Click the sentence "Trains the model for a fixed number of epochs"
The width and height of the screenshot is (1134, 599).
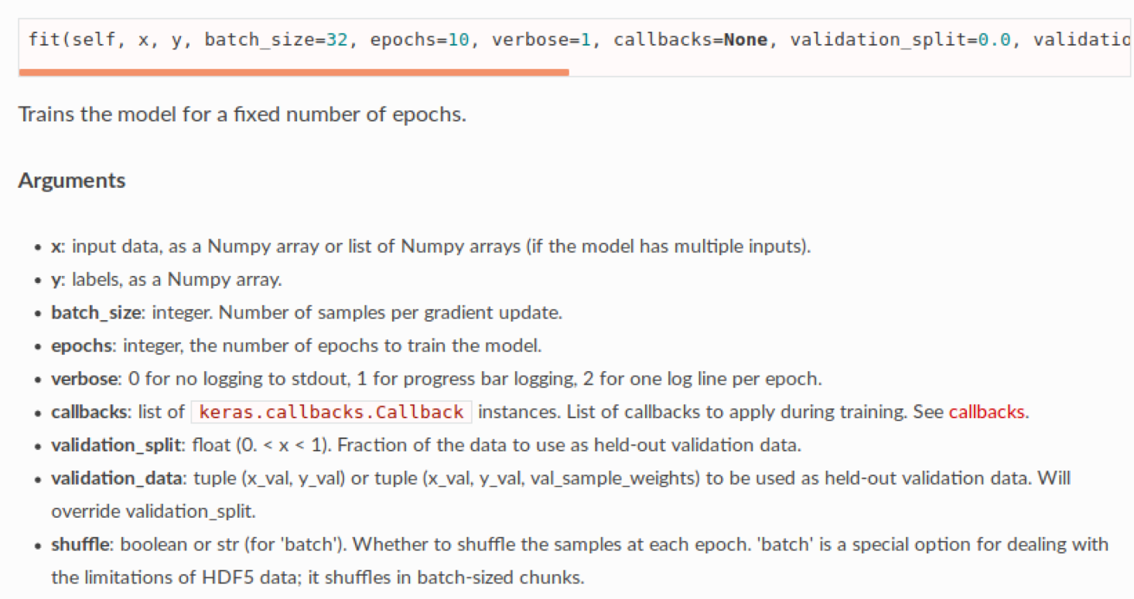(x=242, y=115)
